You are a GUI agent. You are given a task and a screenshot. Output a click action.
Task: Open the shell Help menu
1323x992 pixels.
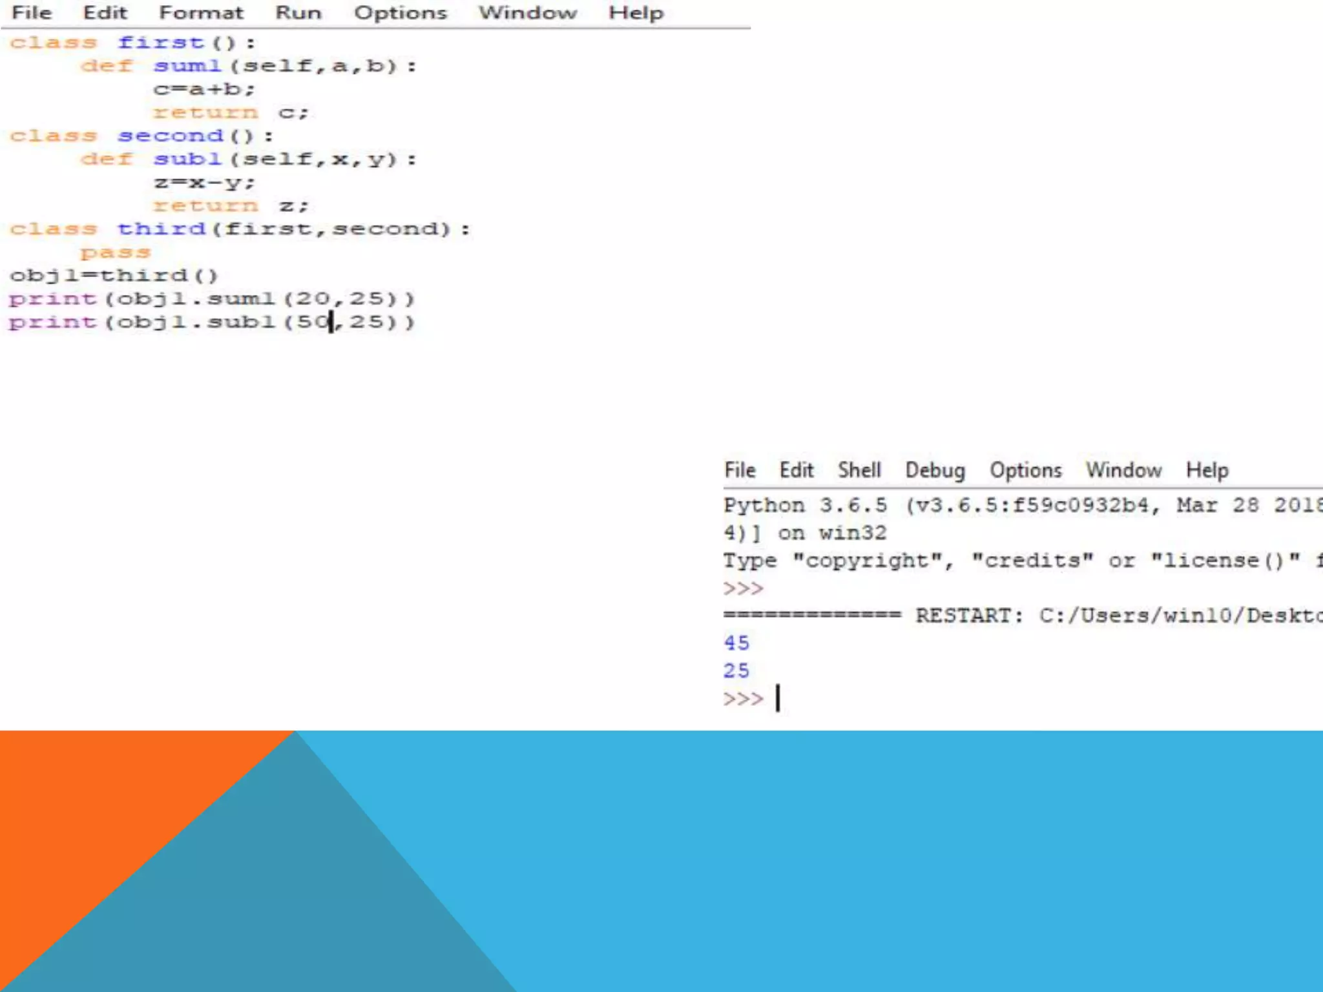click(1207, 470)
